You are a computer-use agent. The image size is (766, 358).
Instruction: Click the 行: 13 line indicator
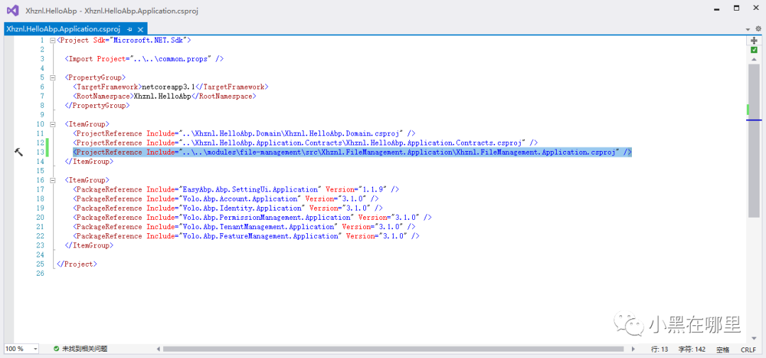[660, 349]
